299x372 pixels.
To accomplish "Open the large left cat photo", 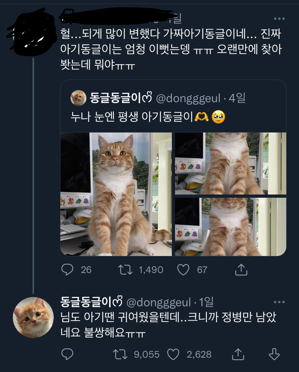I will (x=116, y=194).
